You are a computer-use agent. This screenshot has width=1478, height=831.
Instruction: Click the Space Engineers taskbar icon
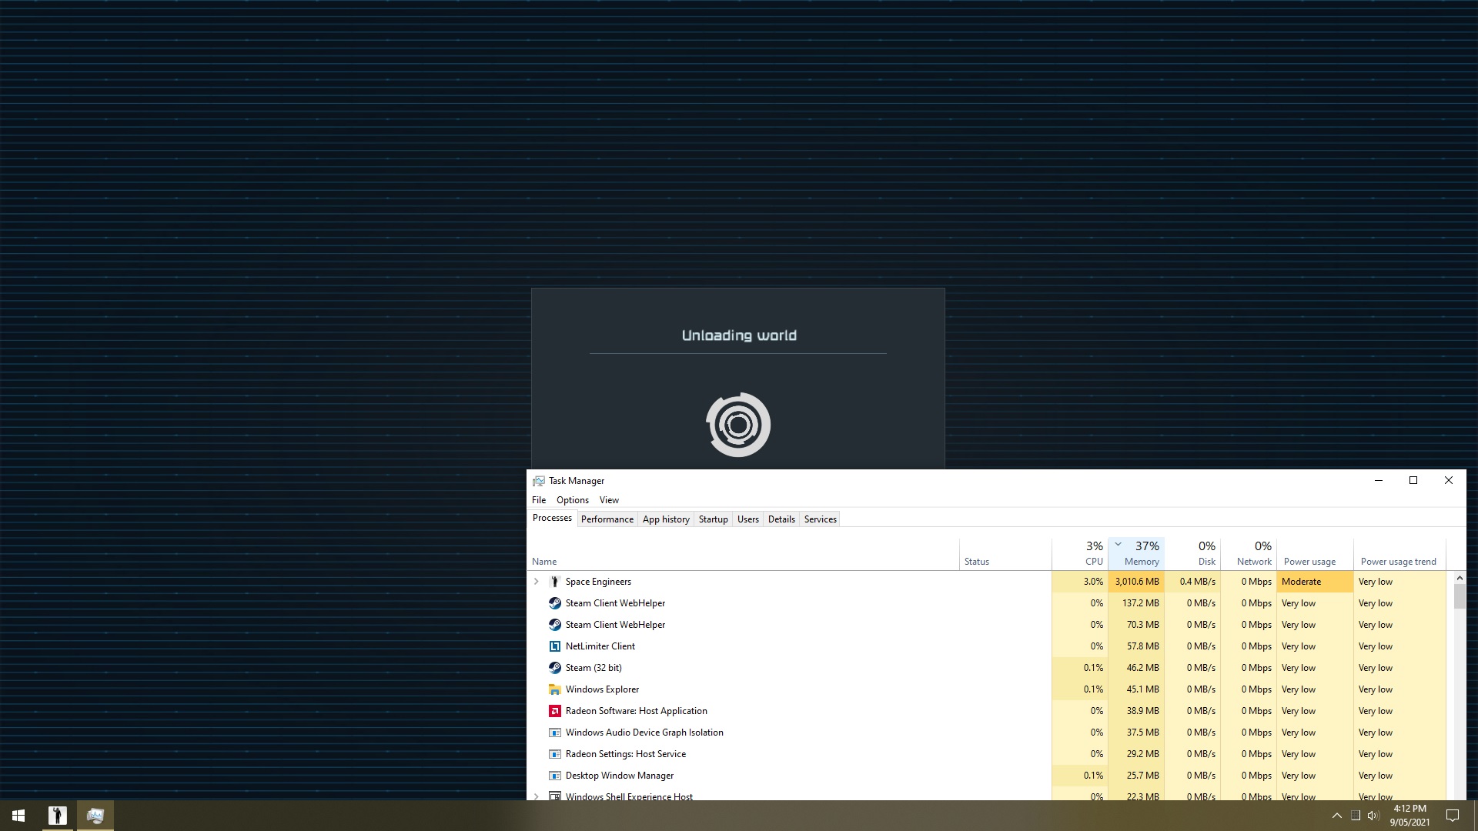point(58,816)
